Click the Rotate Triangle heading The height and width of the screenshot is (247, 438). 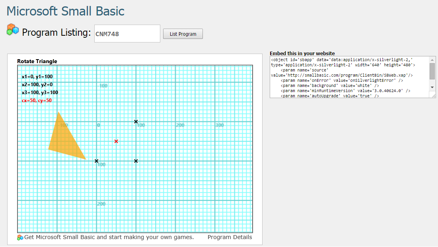37,61
